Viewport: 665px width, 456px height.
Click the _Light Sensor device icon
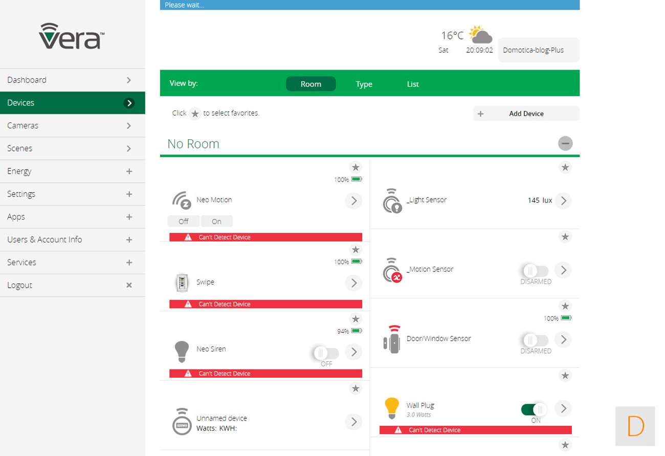(392, 201)
